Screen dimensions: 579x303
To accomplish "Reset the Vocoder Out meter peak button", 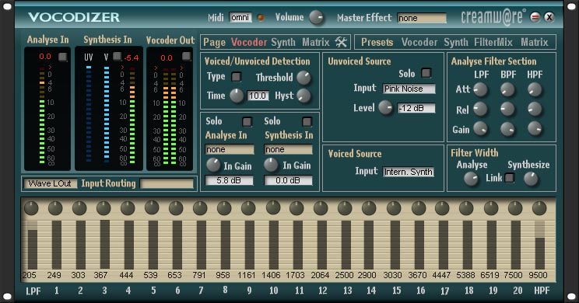I will [x=187, y=56].
